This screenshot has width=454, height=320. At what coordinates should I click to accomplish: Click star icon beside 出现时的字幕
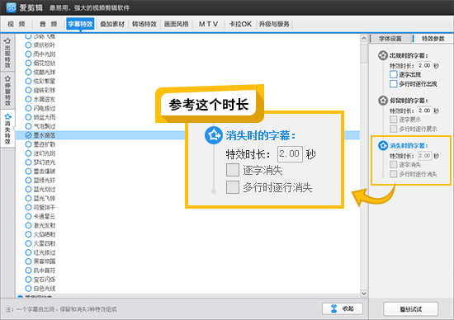[x=383, y=55]
